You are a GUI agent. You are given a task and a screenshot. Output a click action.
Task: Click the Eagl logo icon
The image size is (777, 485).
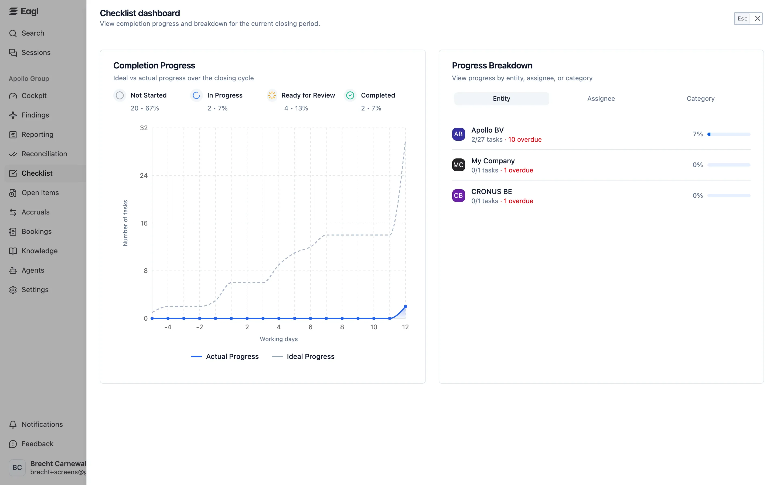[13, 12]
